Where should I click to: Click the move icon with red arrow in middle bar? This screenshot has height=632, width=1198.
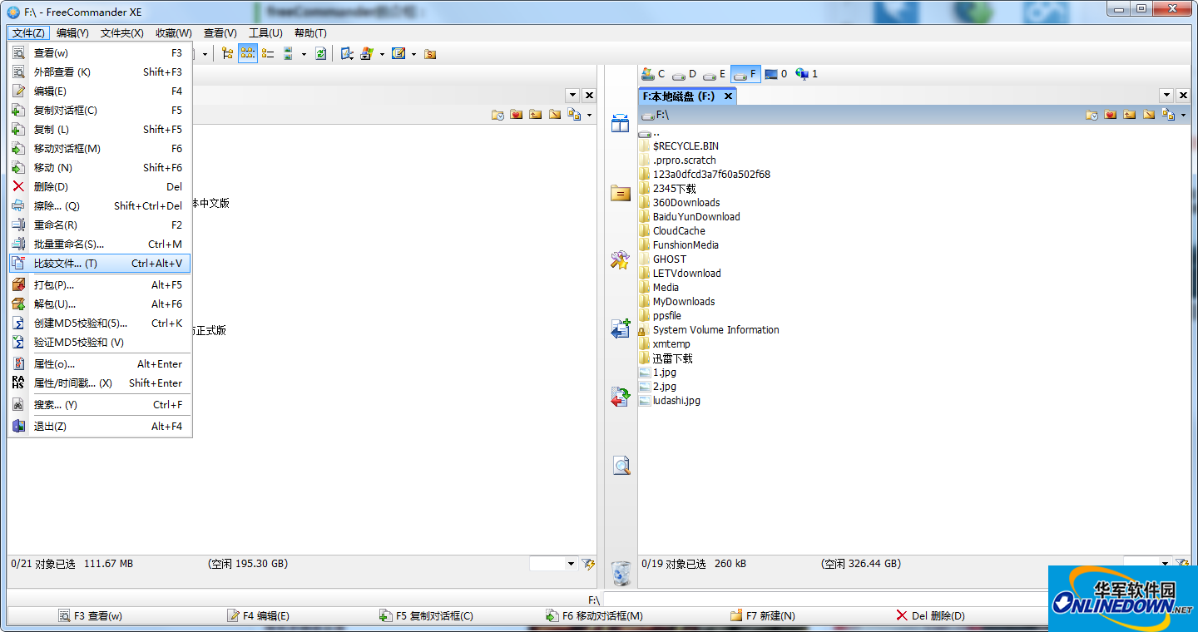tap(621, 397)
